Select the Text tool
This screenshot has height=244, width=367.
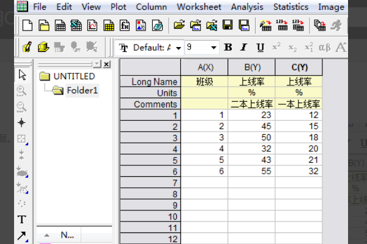(x=22, y=219)
